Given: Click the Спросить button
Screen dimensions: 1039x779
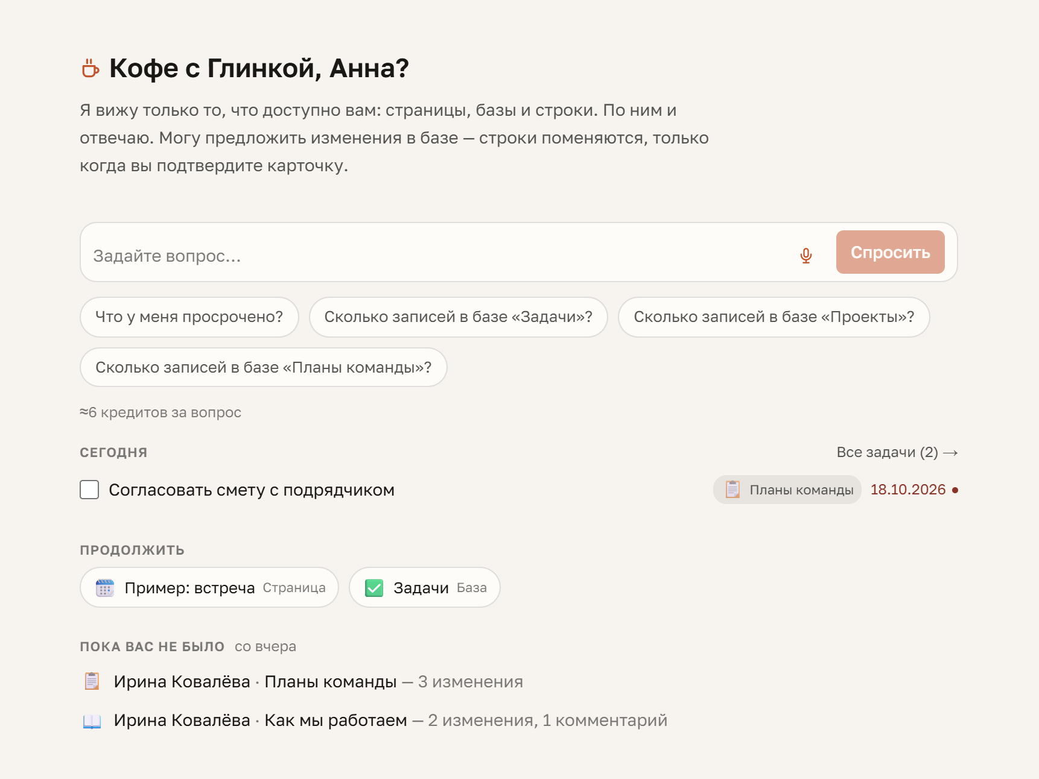Looking at the screenshot, I should (x=890, y=252).
